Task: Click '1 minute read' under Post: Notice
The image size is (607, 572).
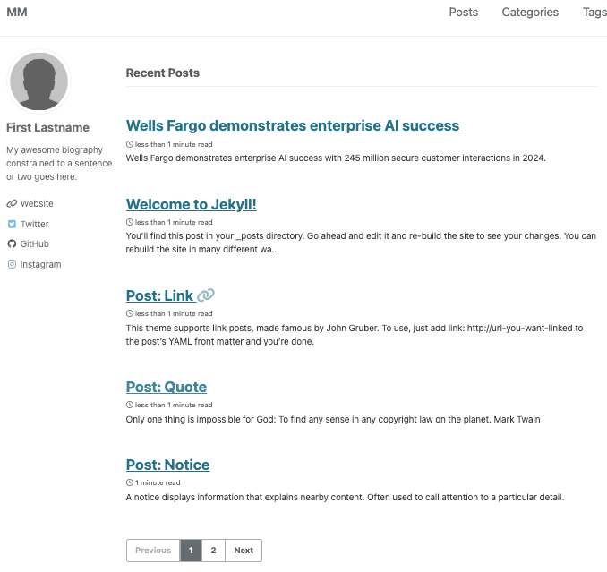Action: [x=158, y=482]
